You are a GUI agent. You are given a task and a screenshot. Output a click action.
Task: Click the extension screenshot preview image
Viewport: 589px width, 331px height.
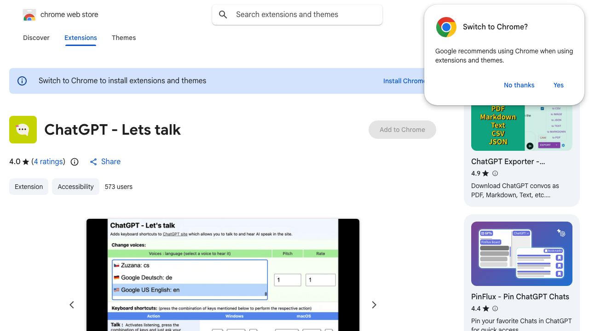pyautogui.click(x=223, y=275)
